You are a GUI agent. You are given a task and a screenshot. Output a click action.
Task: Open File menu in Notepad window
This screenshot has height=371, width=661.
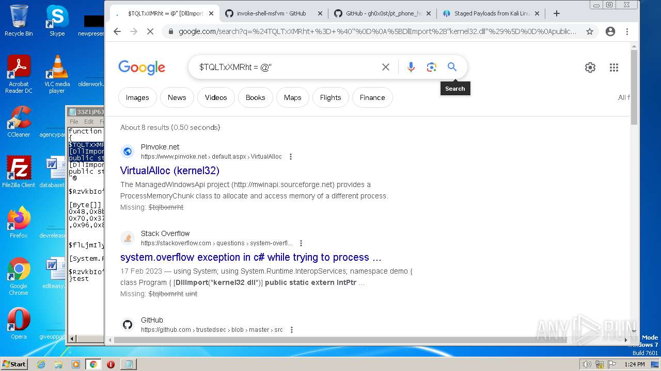(74, 122)
